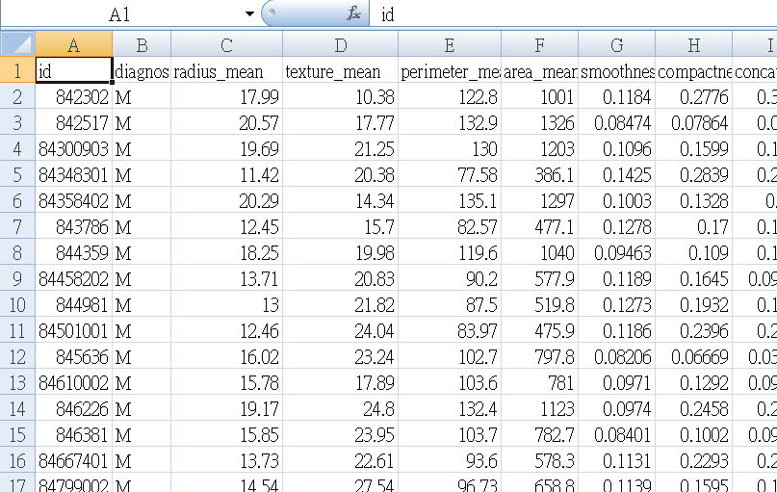
Task: Select column D header
Action: pyautogui.click(x=341, y=45)
